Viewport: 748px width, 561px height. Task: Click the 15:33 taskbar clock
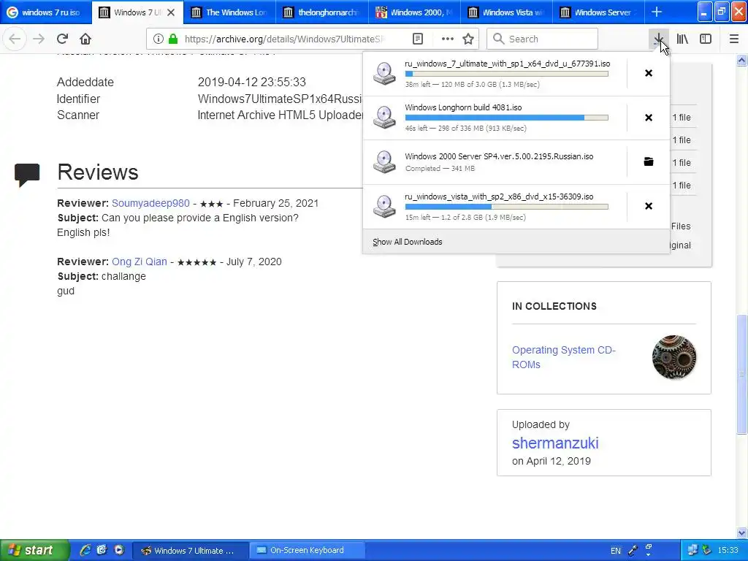coord(728,551)
